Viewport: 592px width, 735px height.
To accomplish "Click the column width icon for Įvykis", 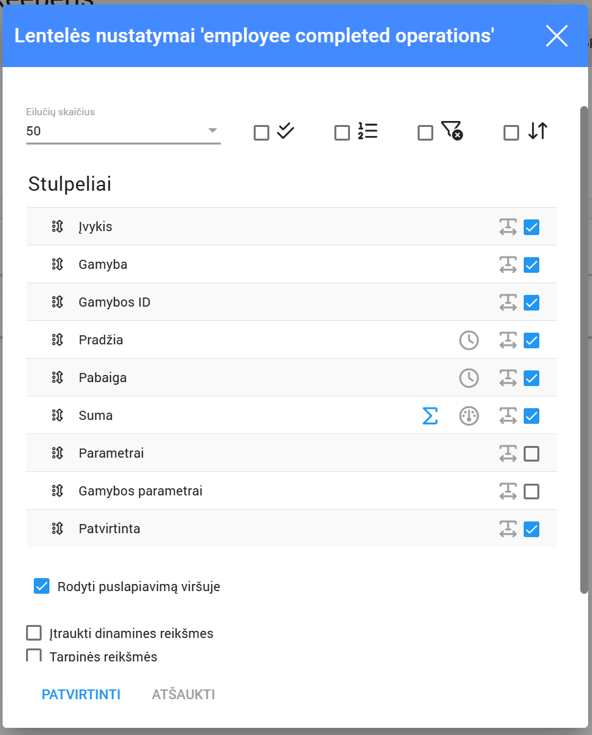I will pos(508,227).
